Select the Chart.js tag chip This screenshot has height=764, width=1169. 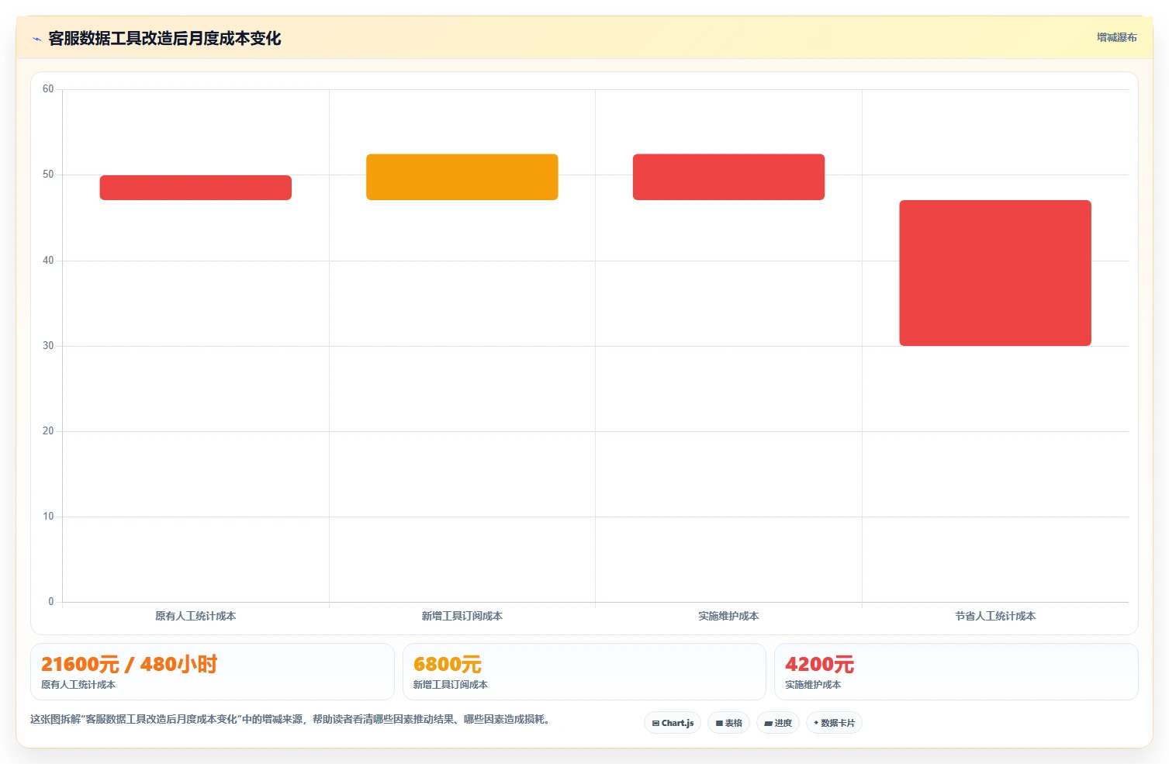coord(673,723)
